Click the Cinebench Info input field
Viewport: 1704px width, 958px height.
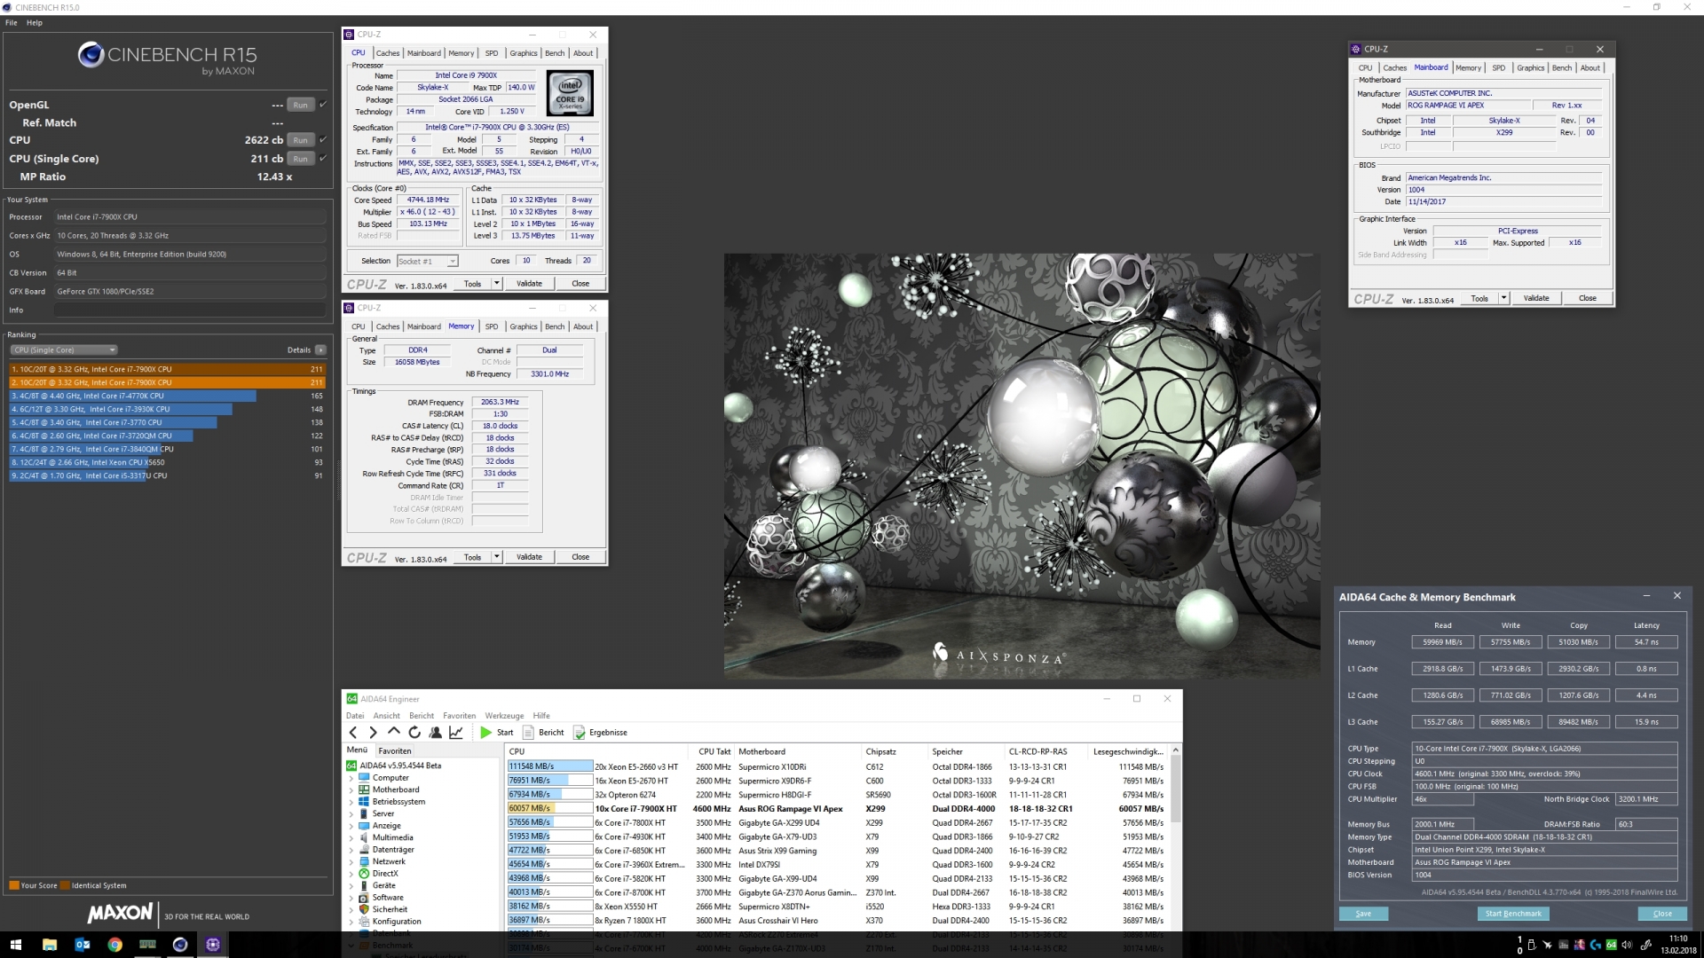tap(190, 310)
